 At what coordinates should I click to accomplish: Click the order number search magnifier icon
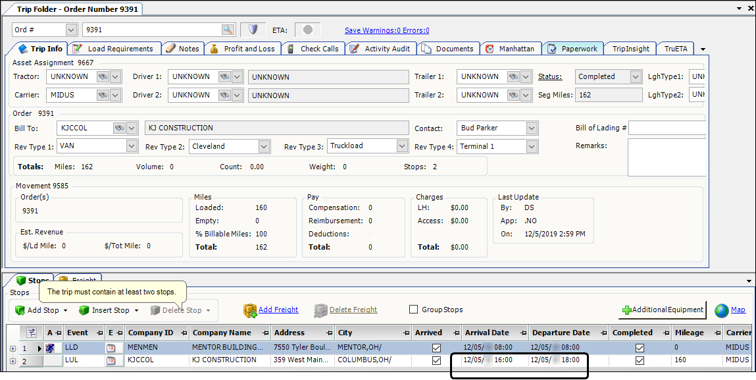tap(228, 30)
